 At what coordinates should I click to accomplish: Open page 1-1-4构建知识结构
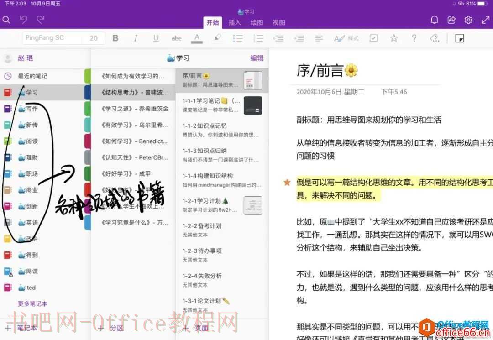pos(222,180)
